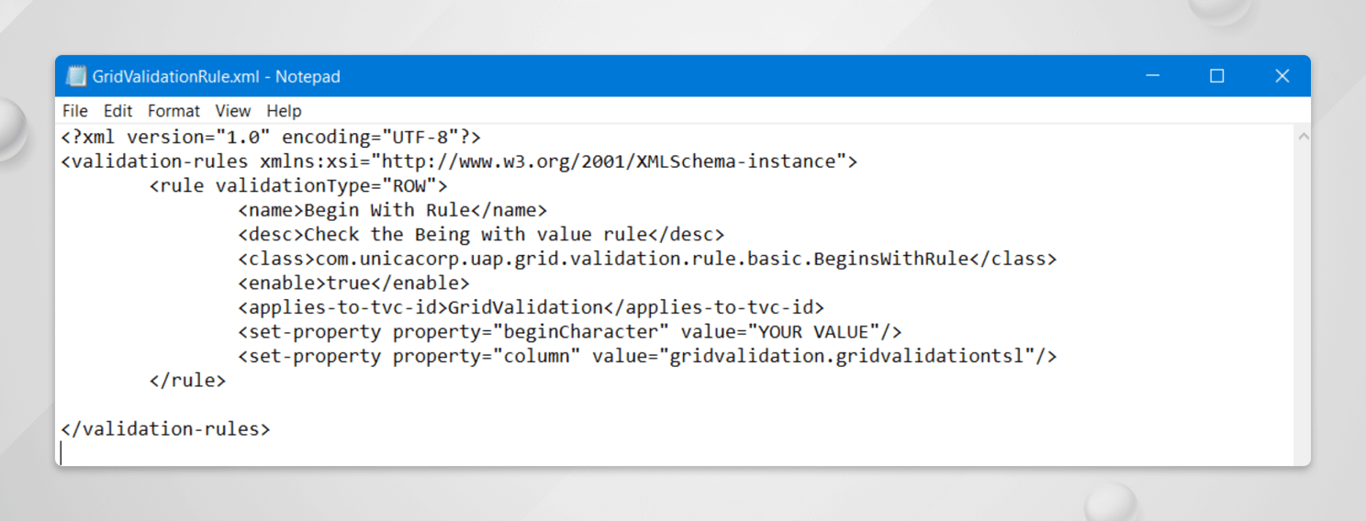The width and height of the screenshot is (1366, 521).
Task: Open the File menu
Action: [74, 111]
